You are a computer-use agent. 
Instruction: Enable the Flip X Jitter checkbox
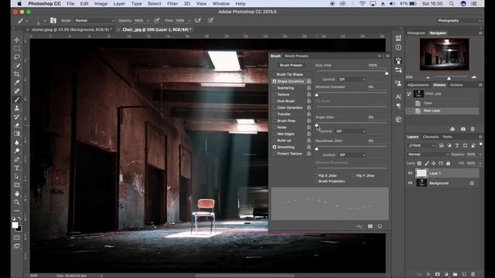click(316, 175)
